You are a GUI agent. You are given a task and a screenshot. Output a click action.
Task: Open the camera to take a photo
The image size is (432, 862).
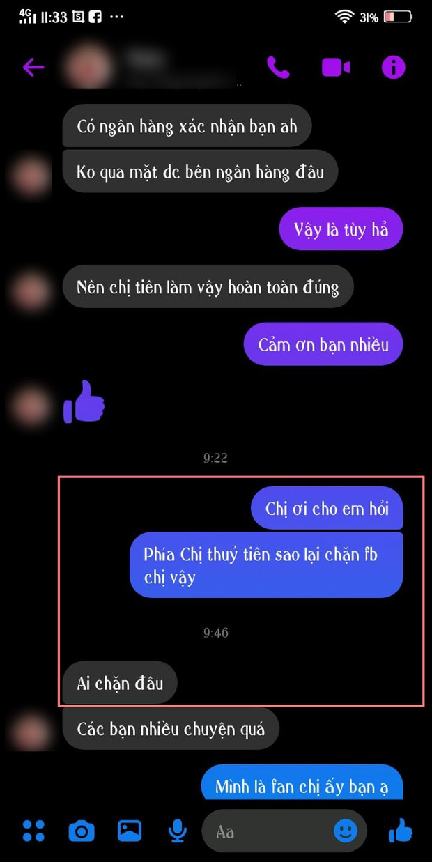tap(82, 831)
